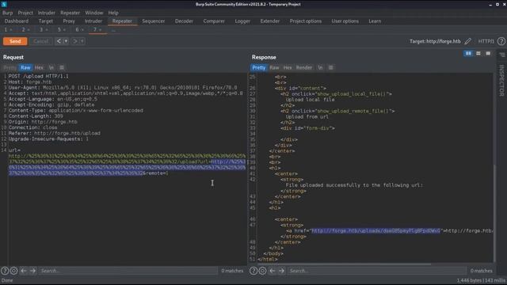Switch to the Extender tab
Viewport: 507px width, 285px height.
(270, 21)
